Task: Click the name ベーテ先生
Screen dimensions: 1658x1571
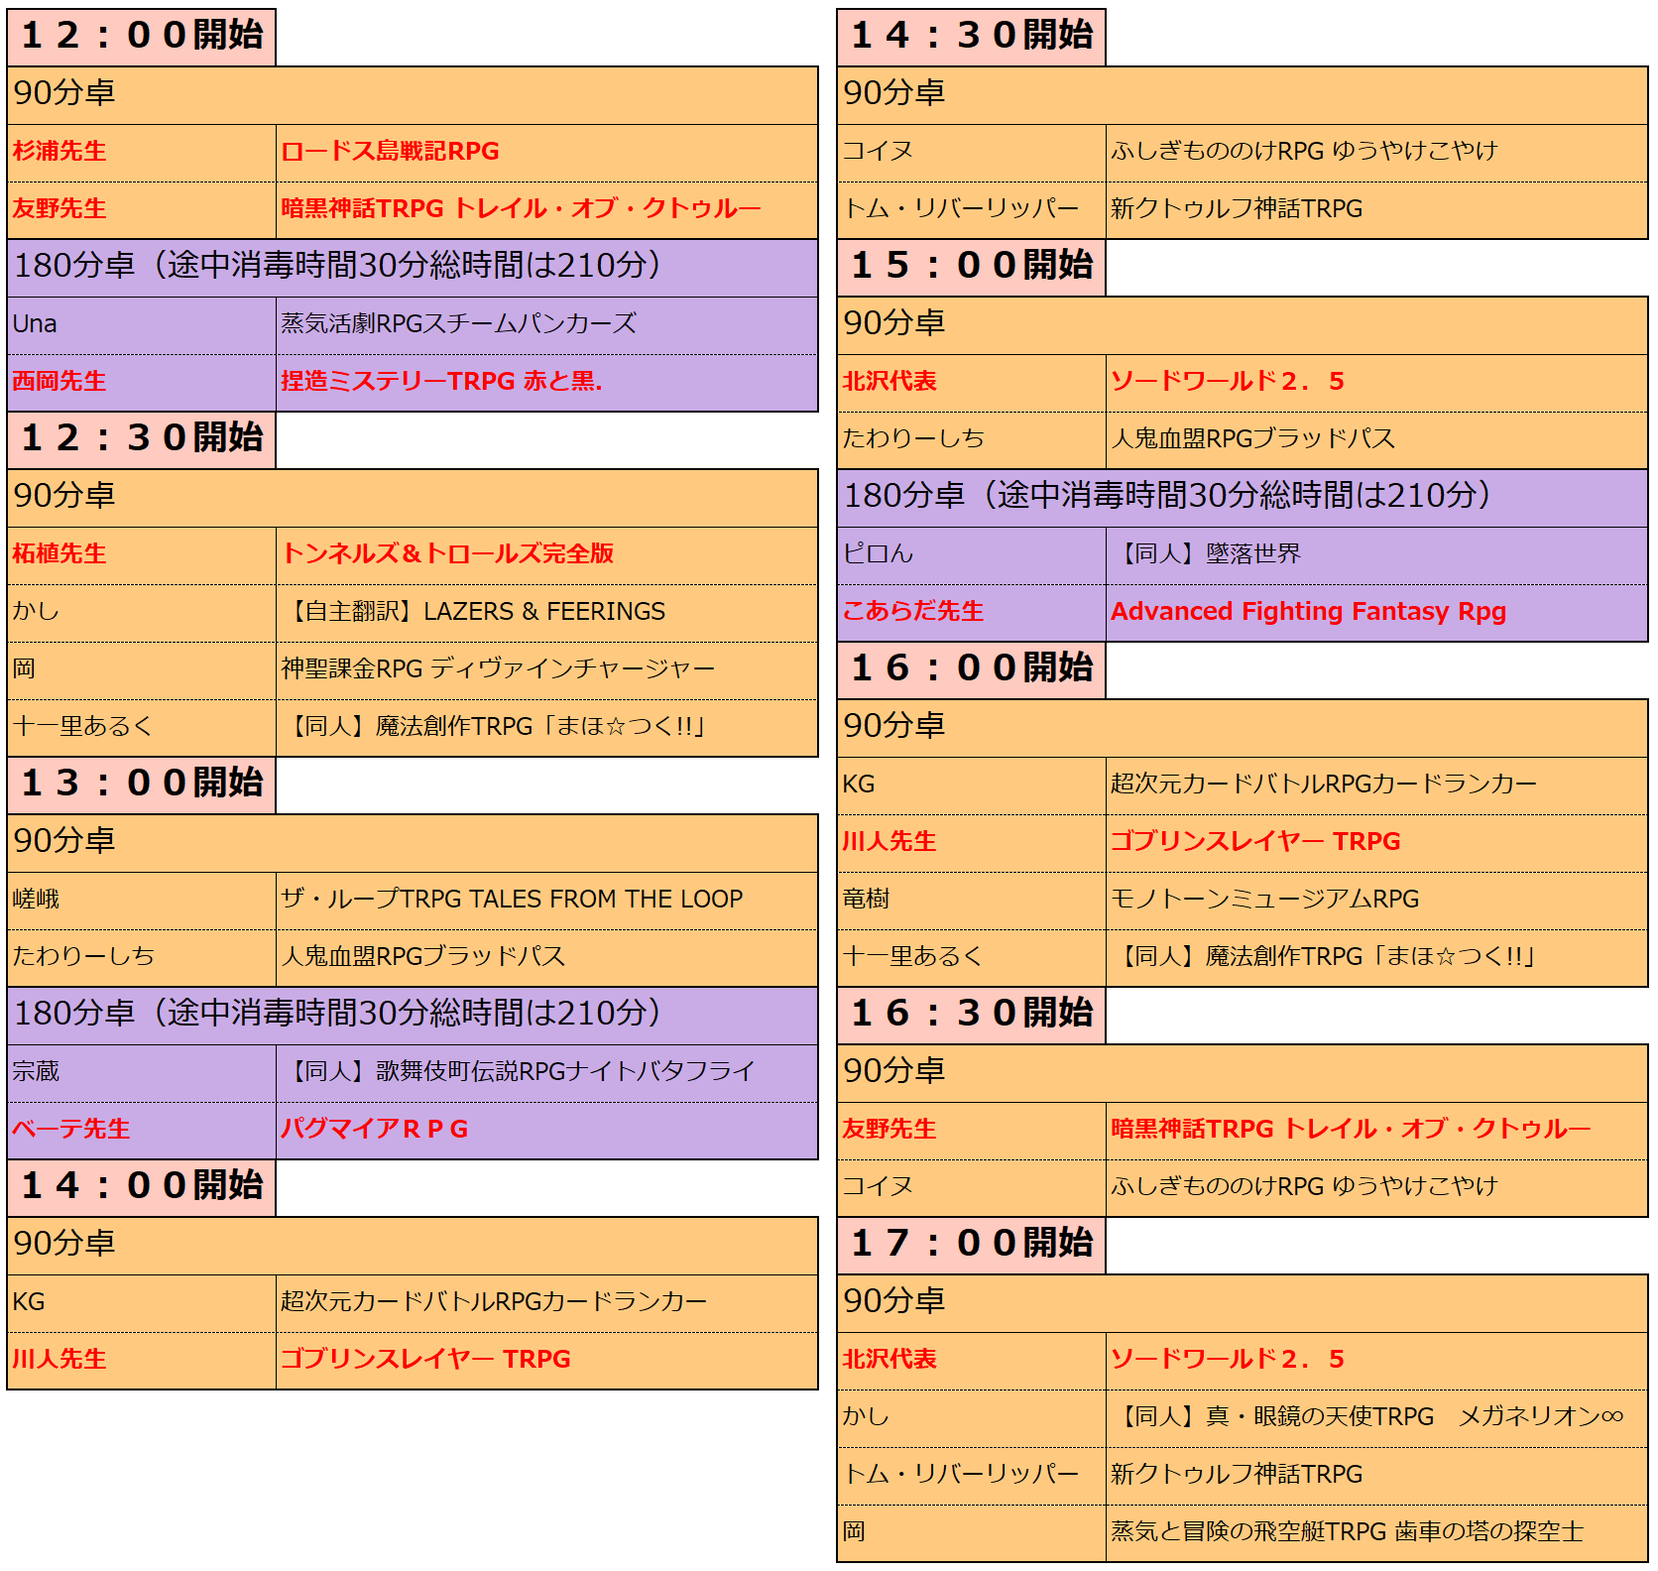Action: pos(71,1129)
